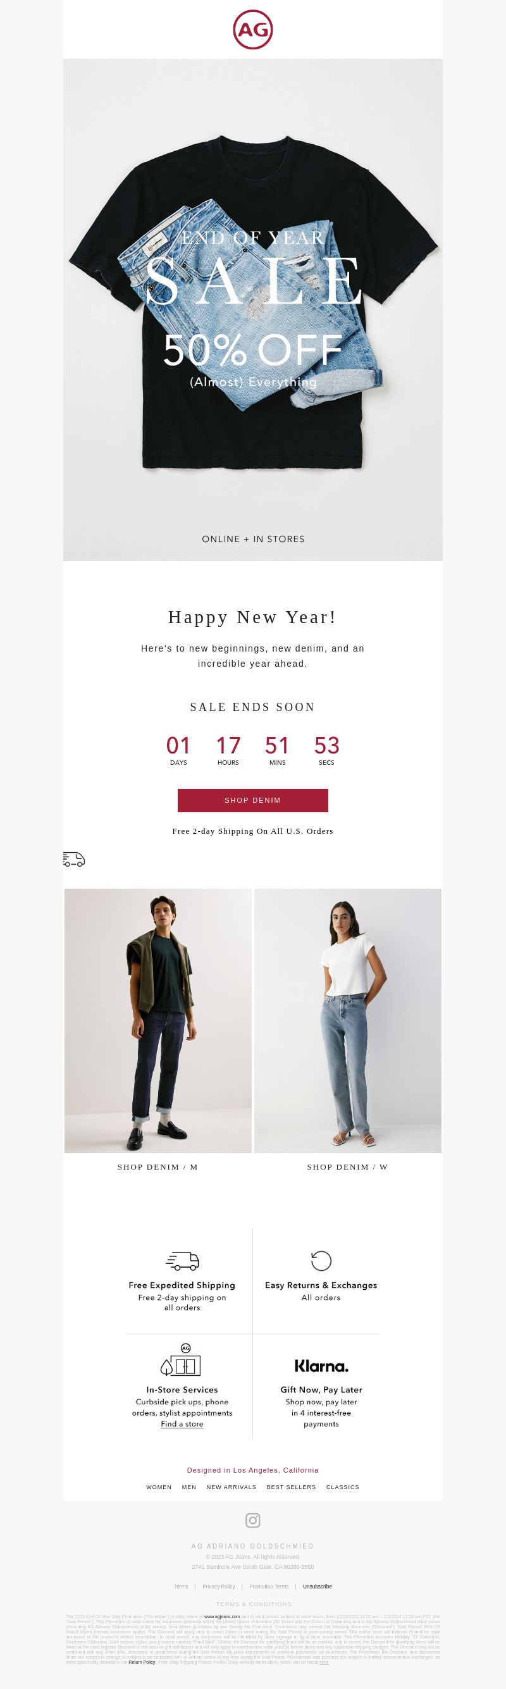506x1689 pixels.
Task: Click the men's denim model photo
Action: pyautogui.click(x=158, y=1021)
